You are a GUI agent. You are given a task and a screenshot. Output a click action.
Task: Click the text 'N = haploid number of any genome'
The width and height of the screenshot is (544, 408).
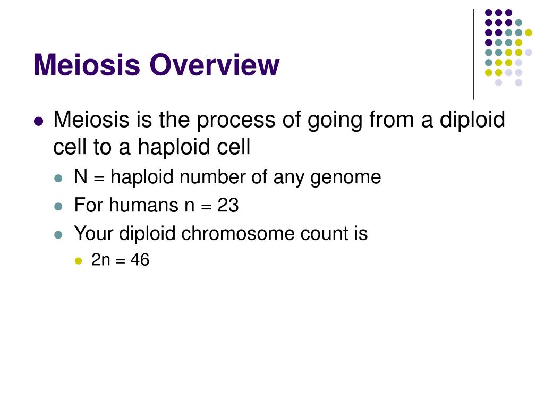pos(227,177)
